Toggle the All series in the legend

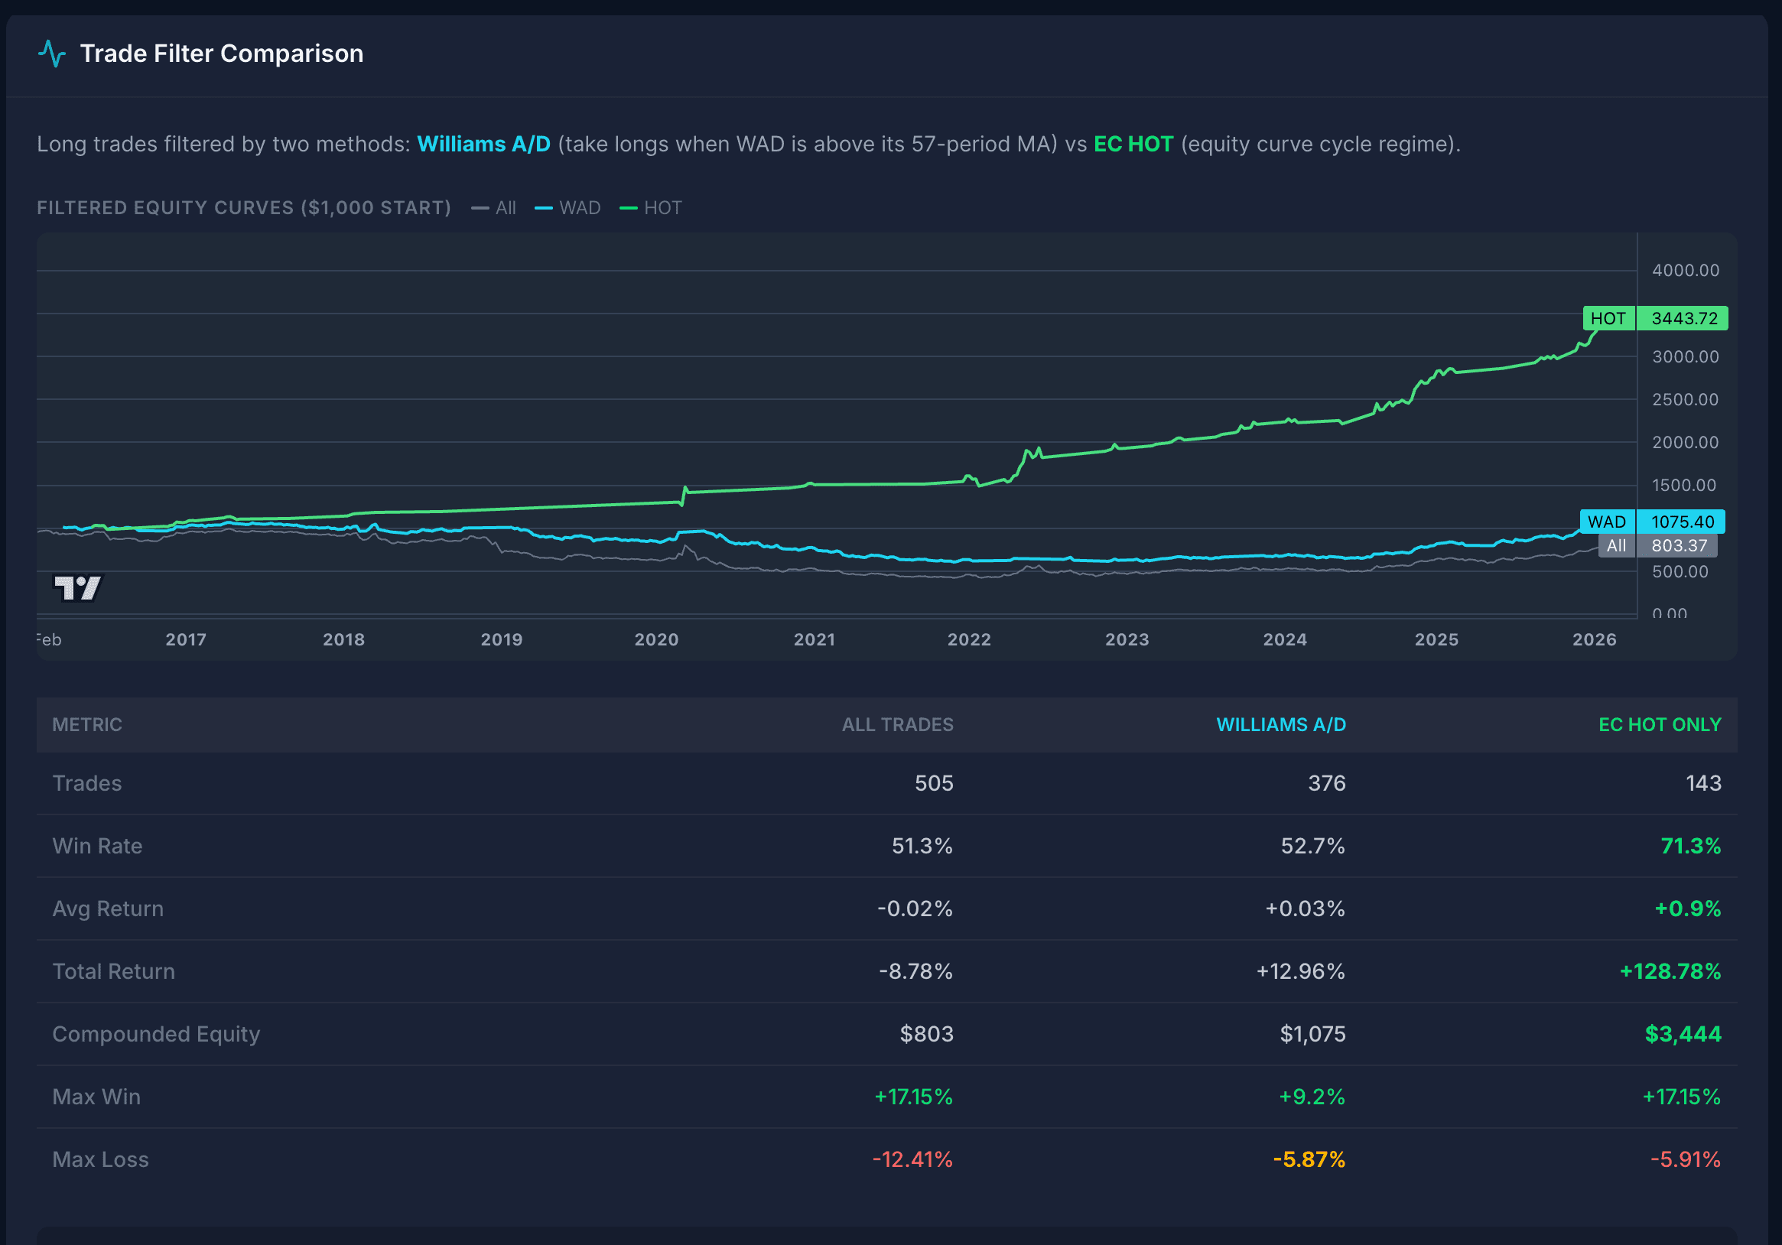[506, 207]
